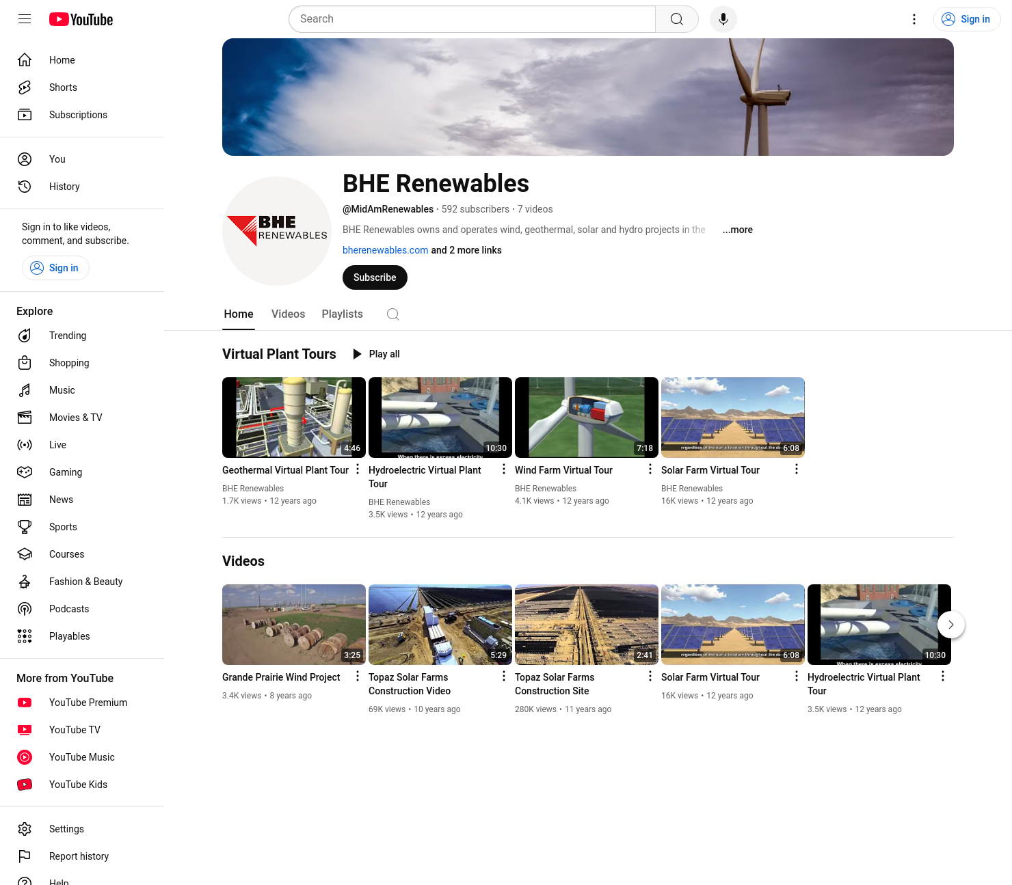The image size is (1012, 885).
Task: Open Movies & TV
Action: [82, 418]
